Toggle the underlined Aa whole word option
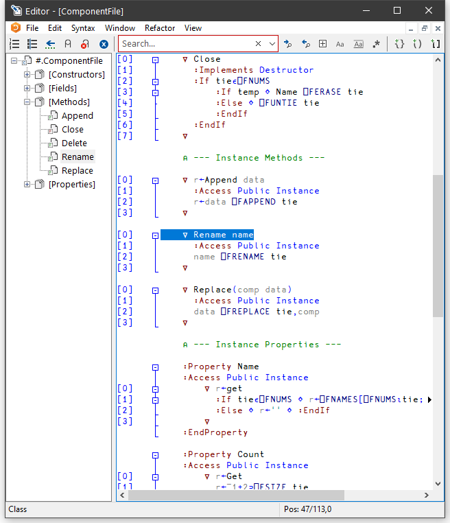The width and height of the screenshot is (450, 523). 358,44
